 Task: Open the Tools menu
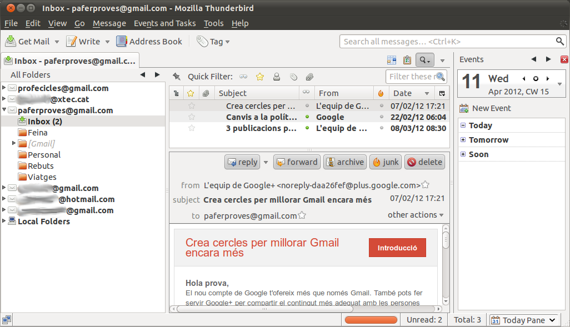coord(213,23)
